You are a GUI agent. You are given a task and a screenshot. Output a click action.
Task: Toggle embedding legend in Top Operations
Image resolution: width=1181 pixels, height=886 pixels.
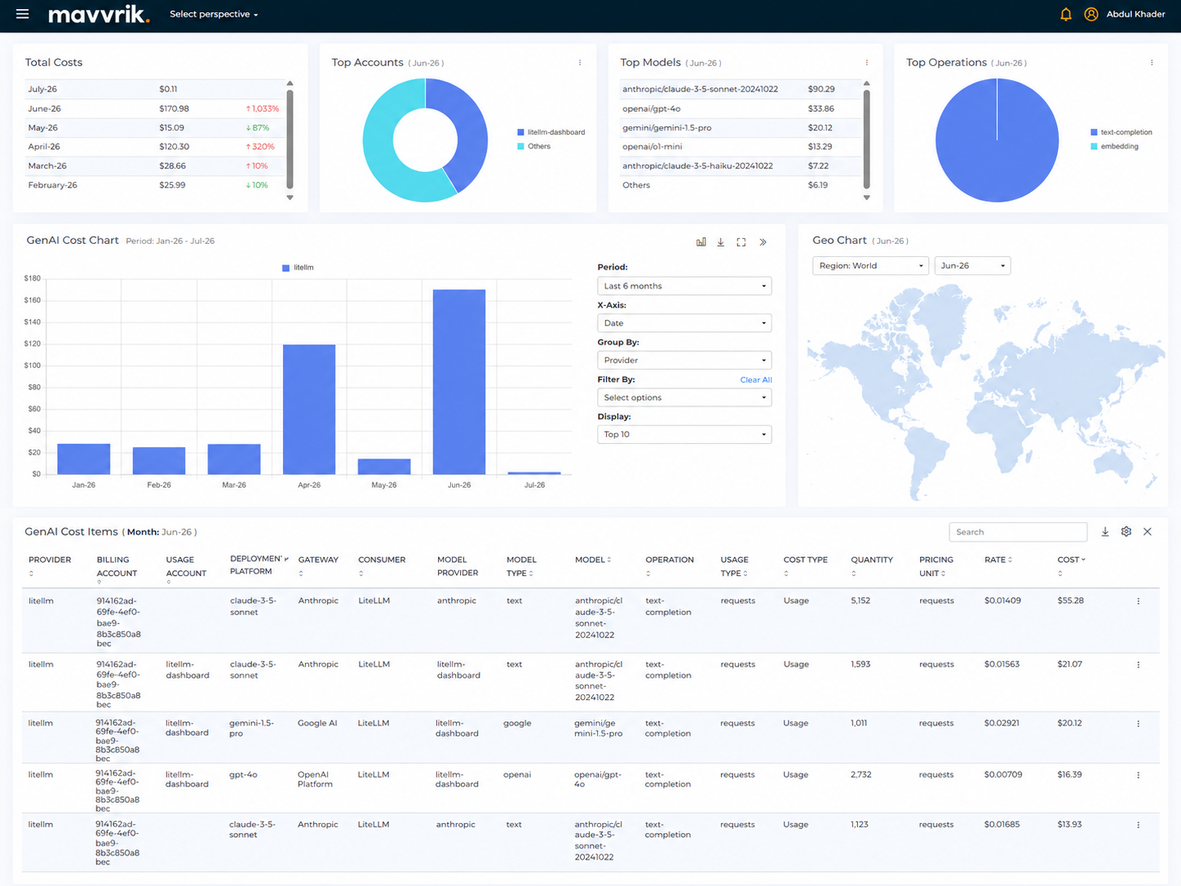pos(1114,147)
